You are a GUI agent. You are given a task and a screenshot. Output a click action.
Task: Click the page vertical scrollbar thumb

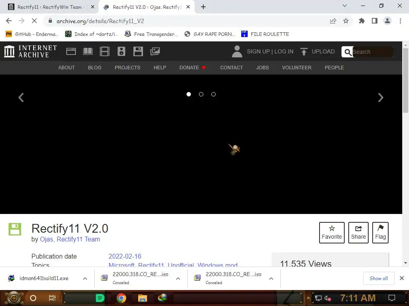pyautogui.click(x=405, y=80)
